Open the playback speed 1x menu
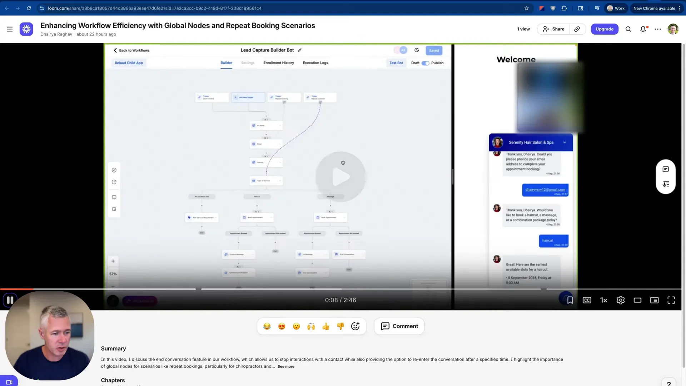Image resolution: width=686 pixels, height=386 pixels. 603,300
